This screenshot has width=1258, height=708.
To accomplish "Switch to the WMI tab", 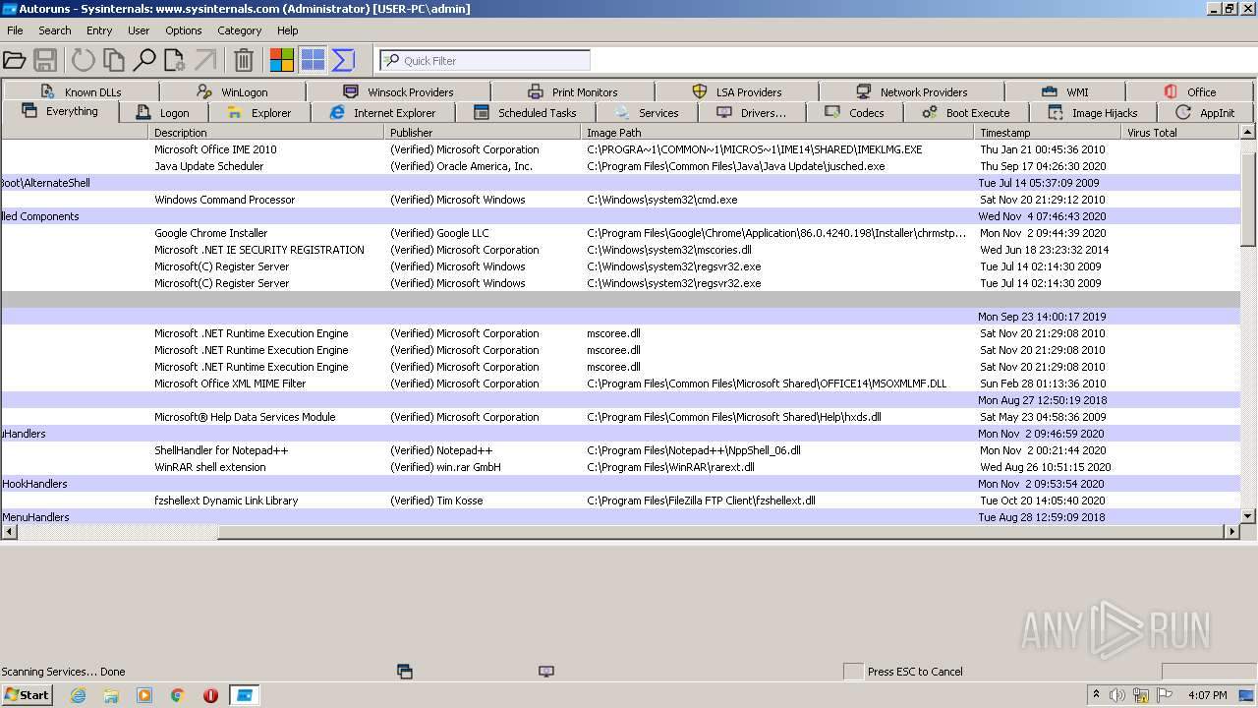I will click(1064, 91).
